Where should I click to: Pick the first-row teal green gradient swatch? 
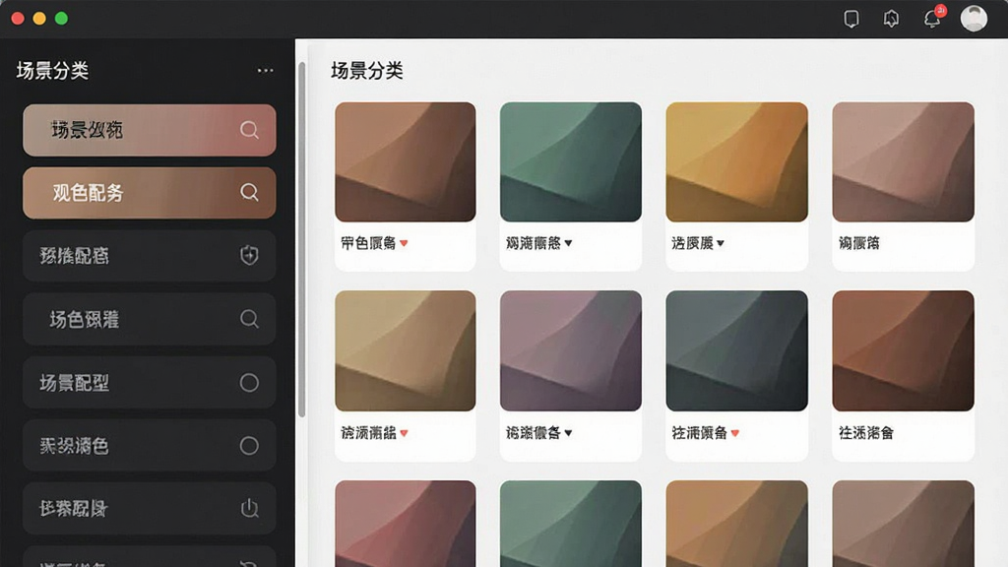coord(571,162)
